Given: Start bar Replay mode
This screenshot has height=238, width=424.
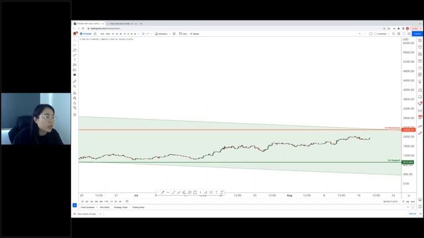Looking at the screenshot, I should pyautogui.click(x=194, y=34).
